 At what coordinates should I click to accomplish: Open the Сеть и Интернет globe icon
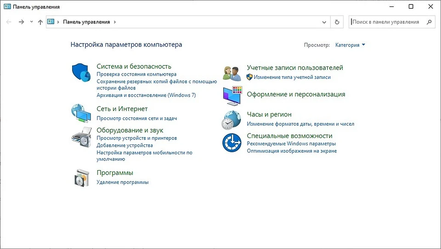pos(81,113)
